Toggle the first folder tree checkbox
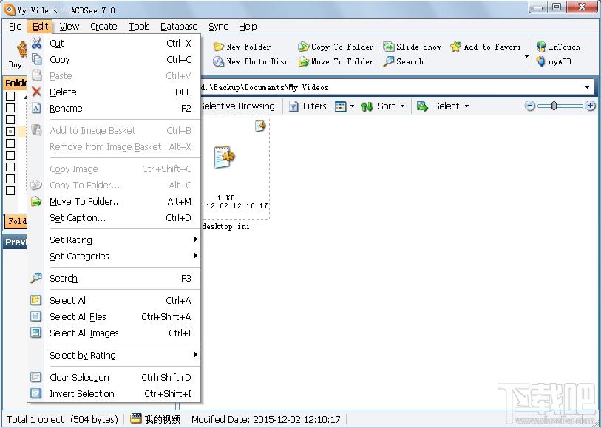The width and height of the screenshot is (601, 428). pyautogui.click(x=10, y=96)
